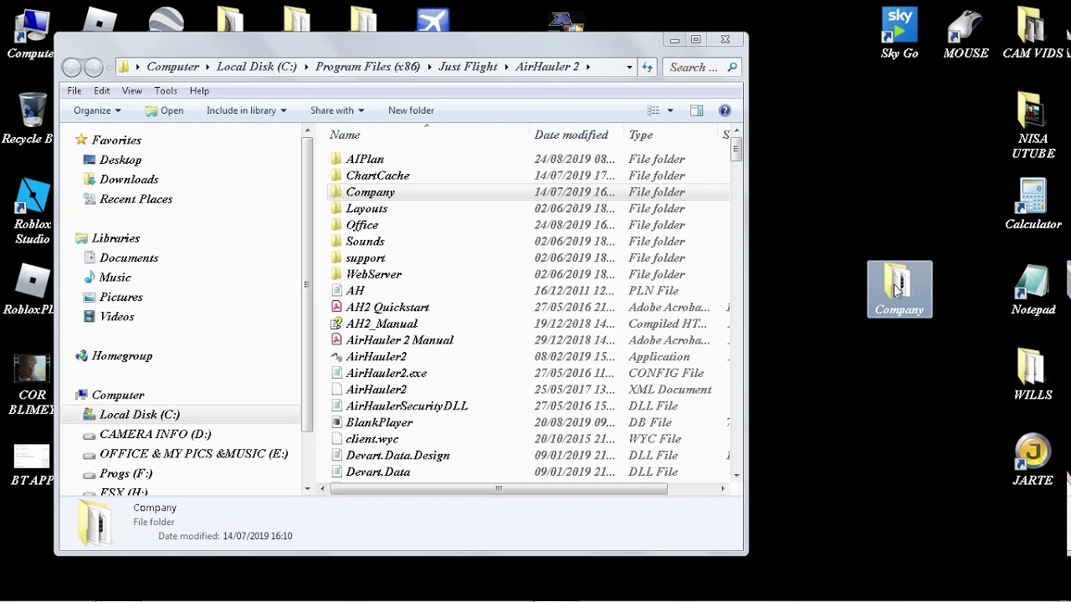Select the BT APP desktop icon
Image resolution: width=1071 pixels, height=602 pixels.
click(x=32, y=465)
